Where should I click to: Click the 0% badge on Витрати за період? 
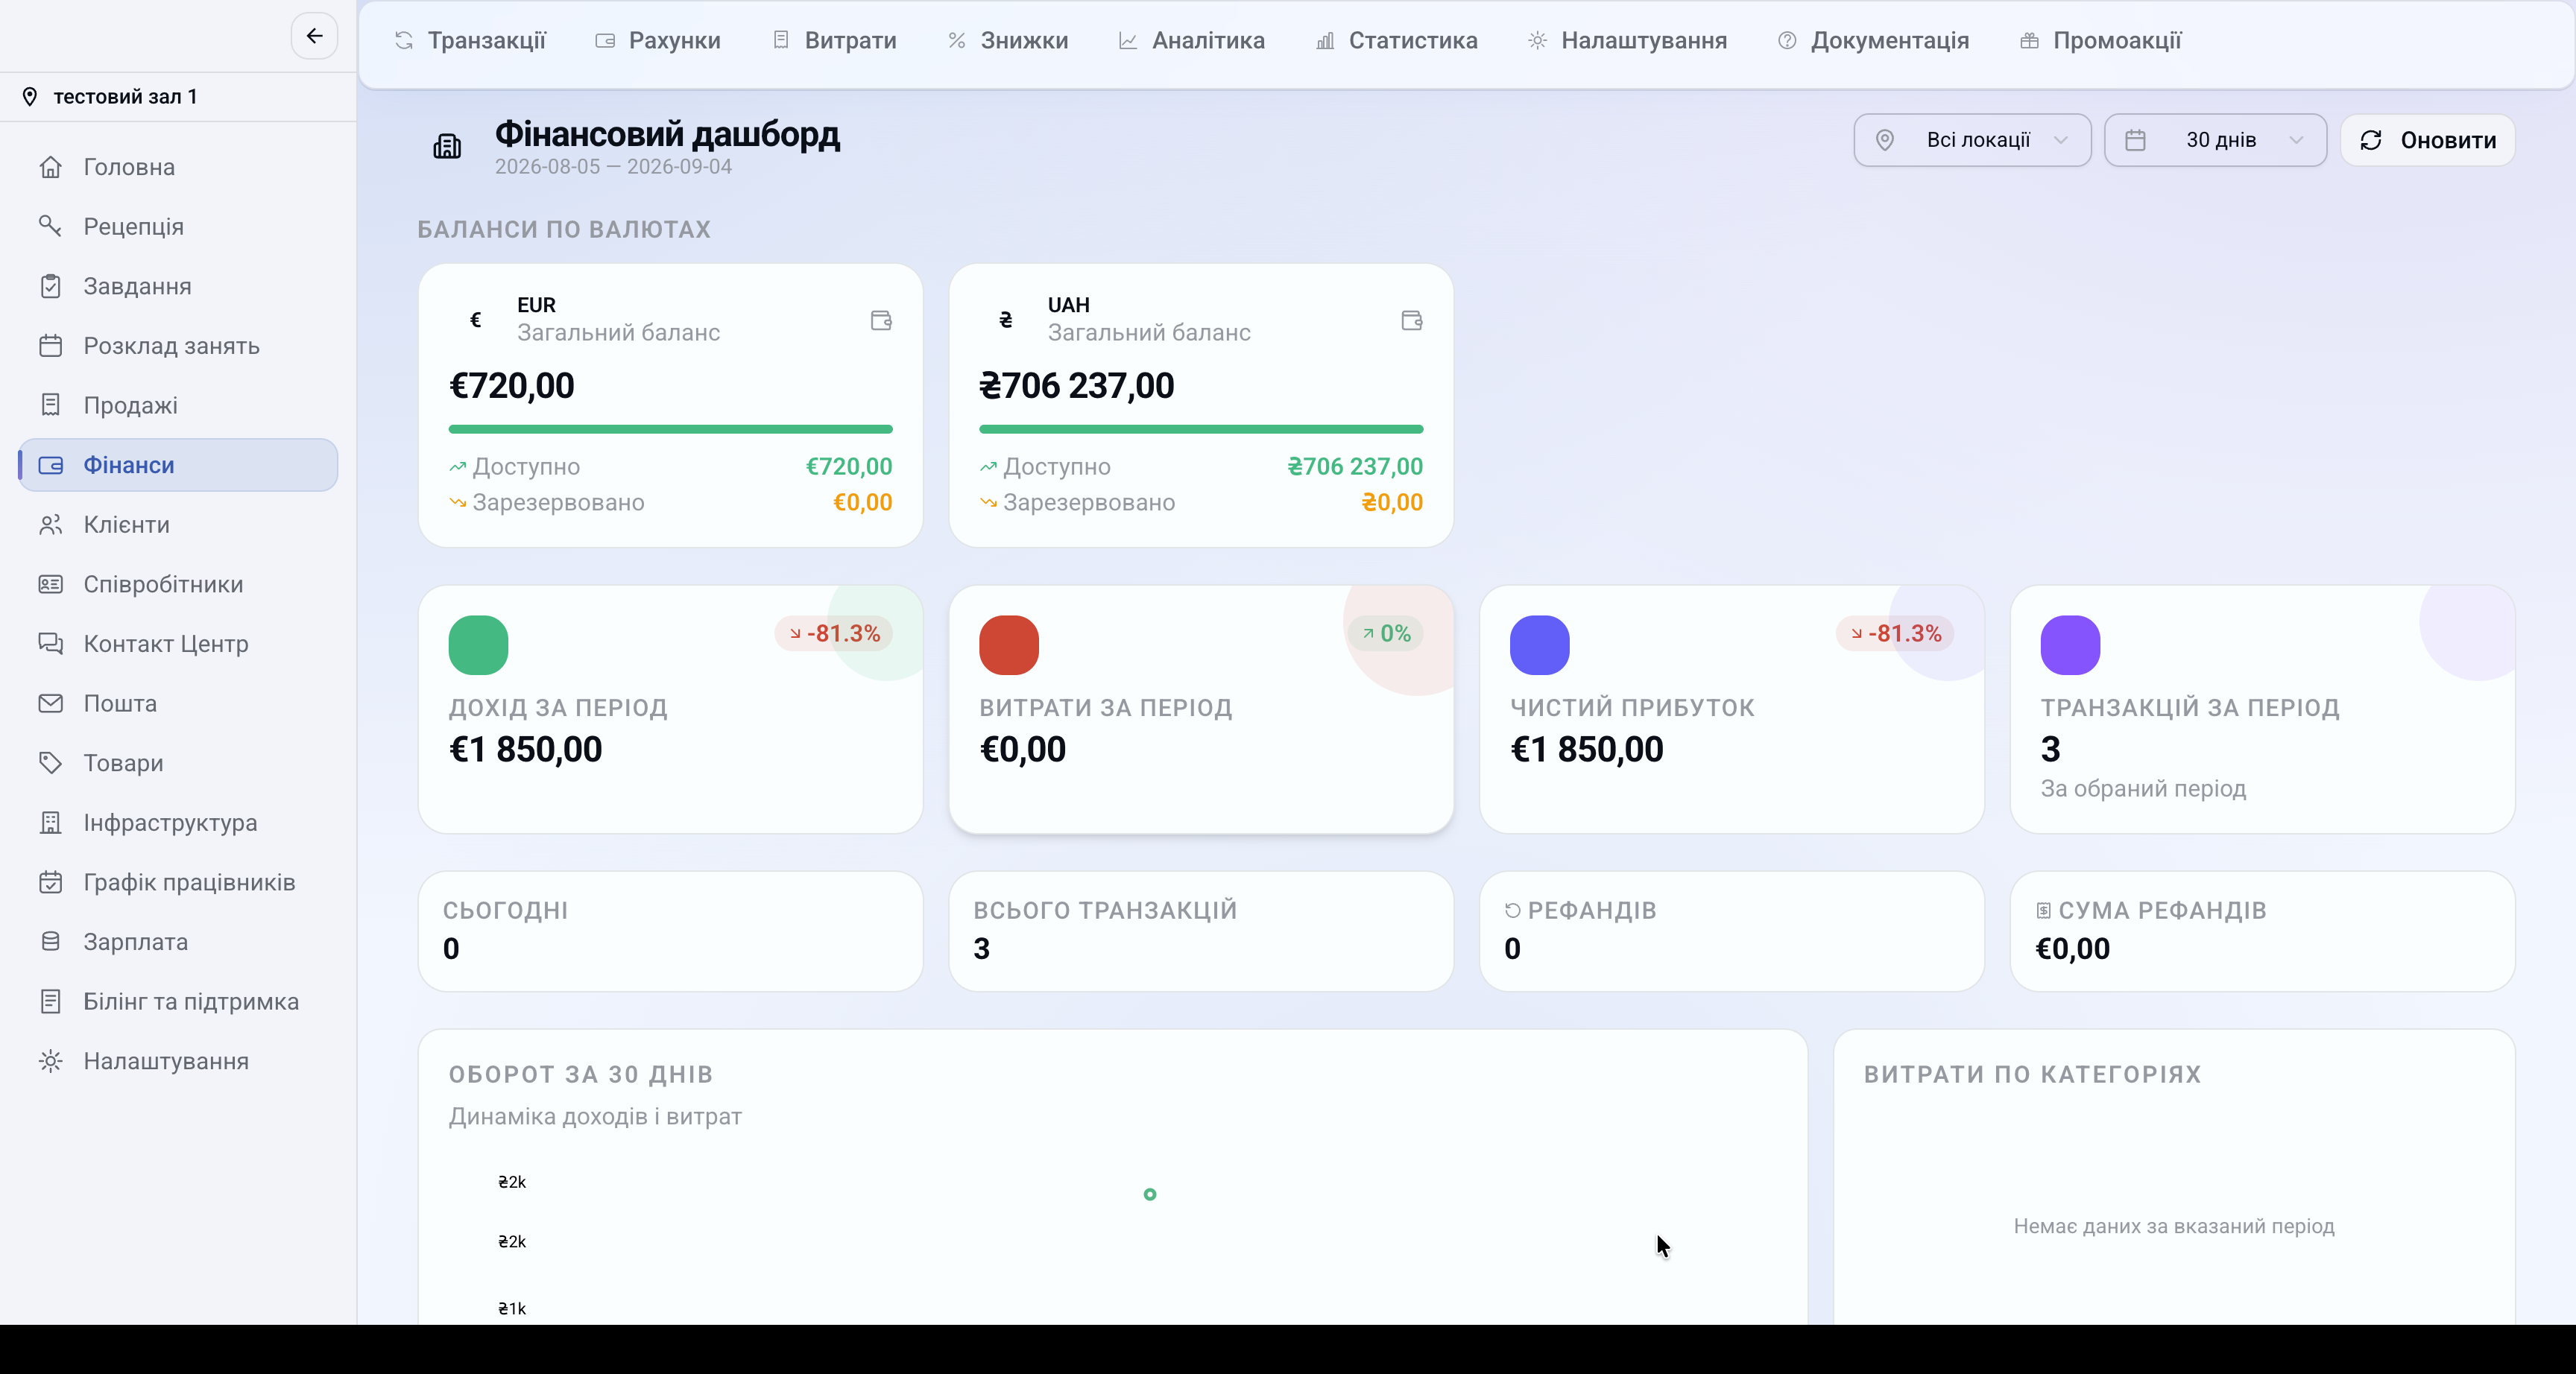pos(1386,633)
